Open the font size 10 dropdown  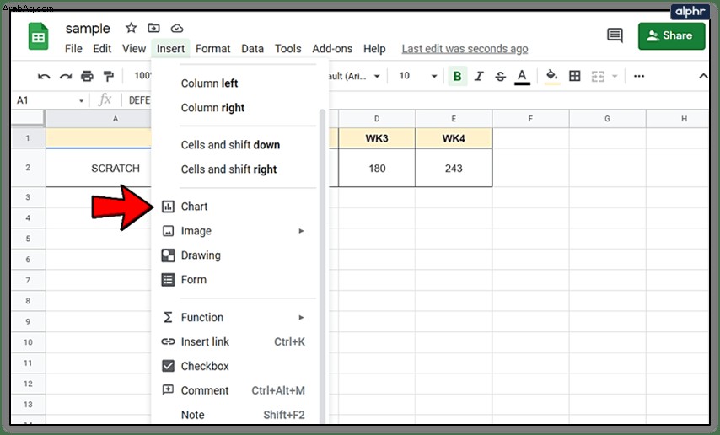pos(417,76)
